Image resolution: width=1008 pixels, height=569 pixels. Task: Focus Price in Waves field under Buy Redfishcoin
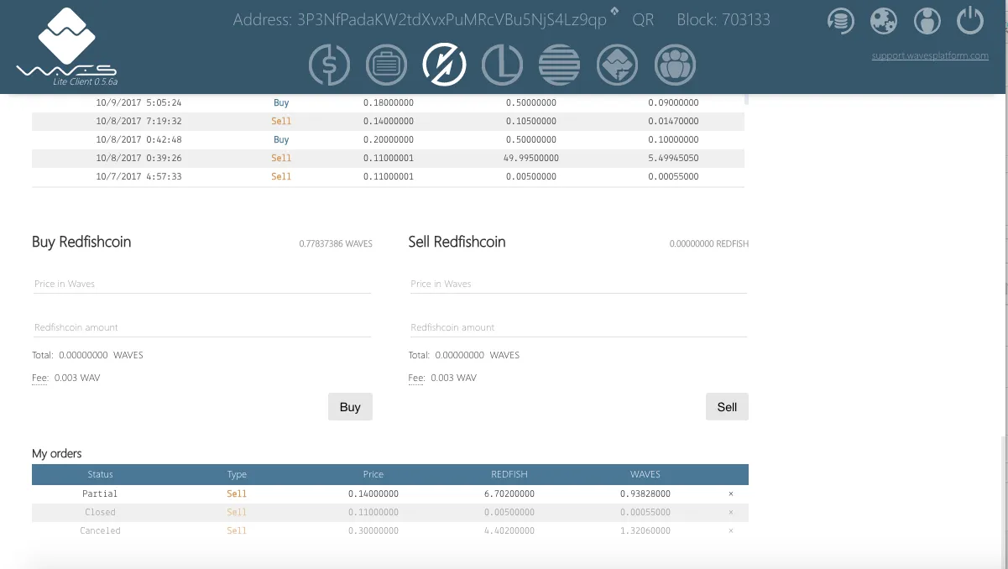point(201,284)
